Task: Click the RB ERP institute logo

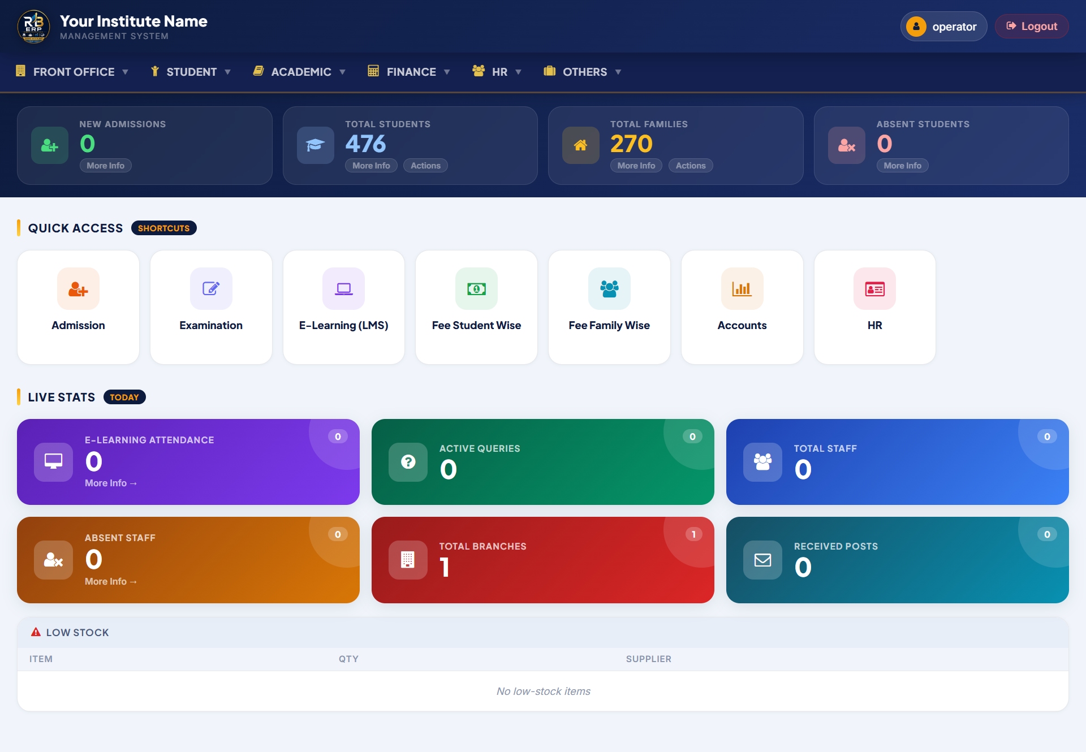Action: tap(34, 27)
